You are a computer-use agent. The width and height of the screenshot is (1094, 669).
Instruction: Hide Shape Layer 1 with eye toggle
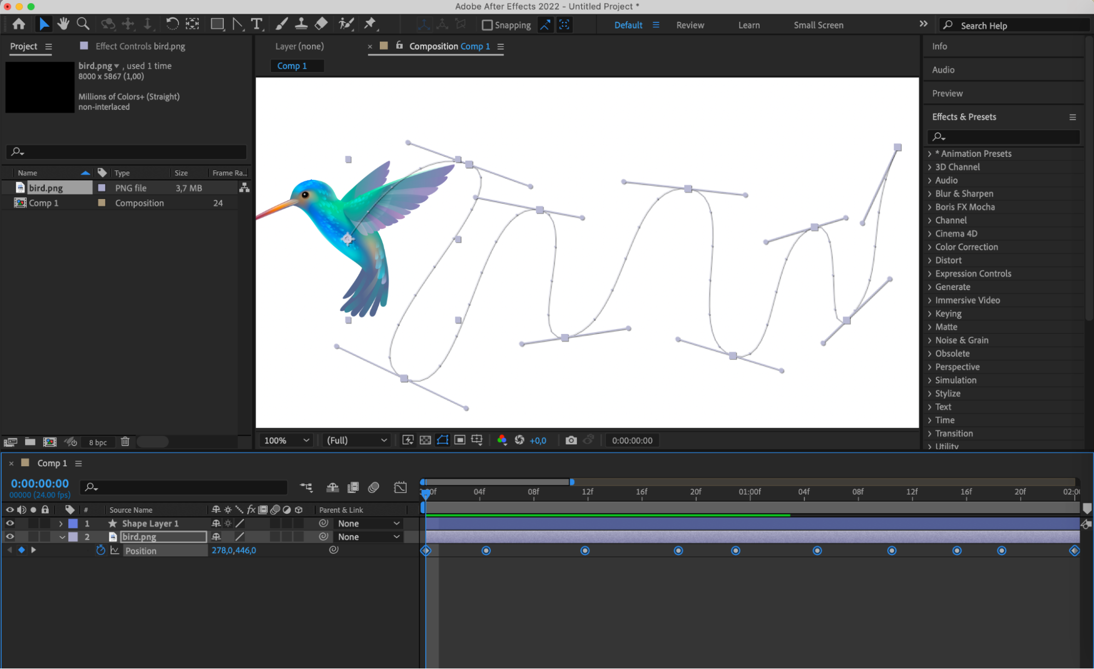tap(10, 524)
